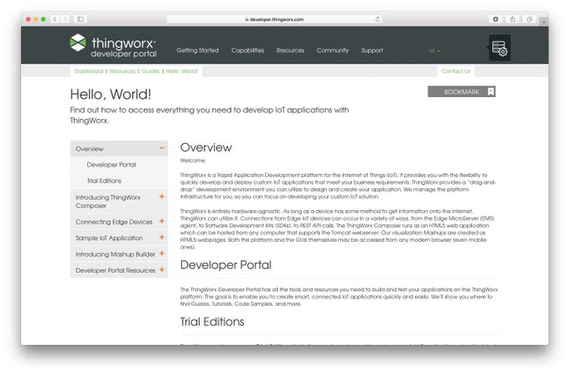Go back with Safari back arrow
The image size is (570, 375).
[54, 19]
